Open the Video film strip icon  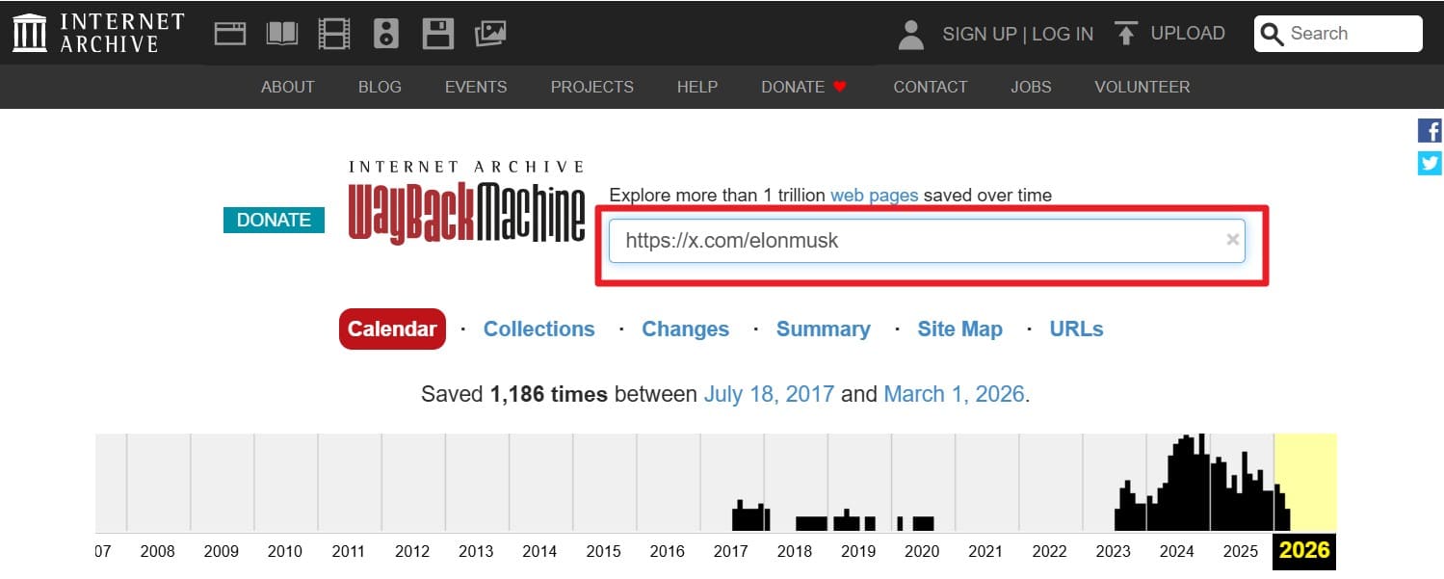(x=334, y=35)
